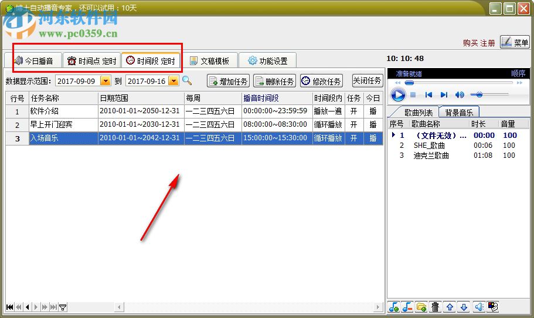This screenshot has width=534, height=318.
Task: Click the playback seek bar
Action: click(458, 83)
